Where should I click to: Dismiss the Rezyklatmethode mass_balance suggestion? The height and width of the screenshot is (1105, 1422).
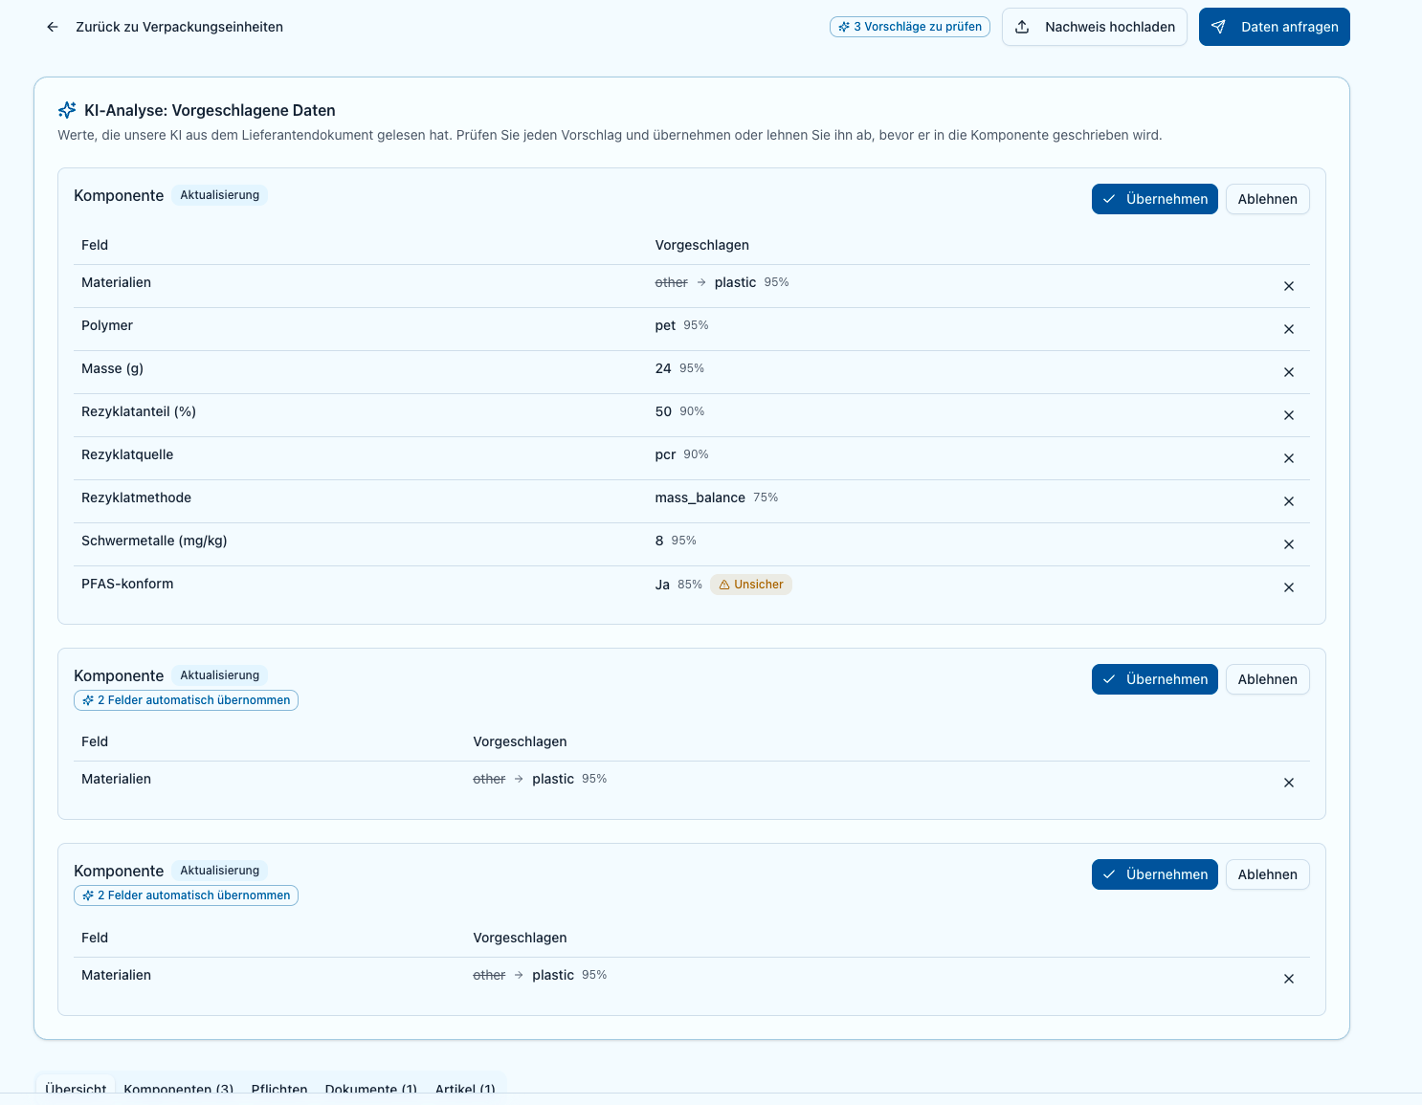point(1289,501)
